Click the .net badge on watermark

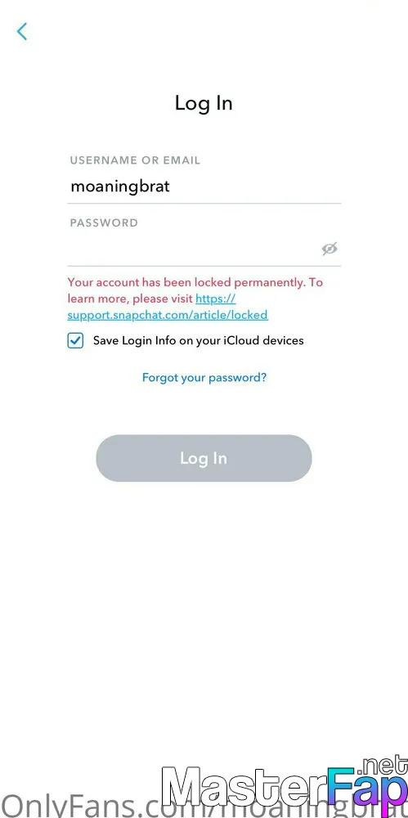pos(382,766)
